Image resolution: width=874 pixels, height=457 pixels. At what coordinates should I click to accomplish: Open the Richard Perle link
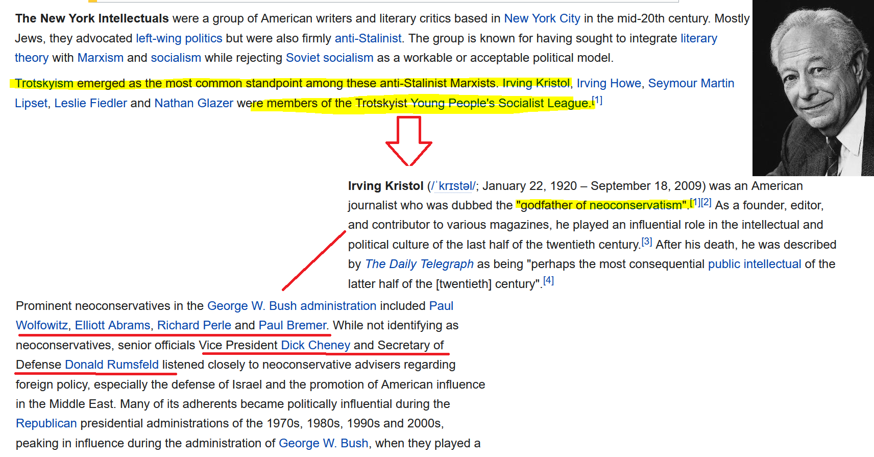coord(194,325)
